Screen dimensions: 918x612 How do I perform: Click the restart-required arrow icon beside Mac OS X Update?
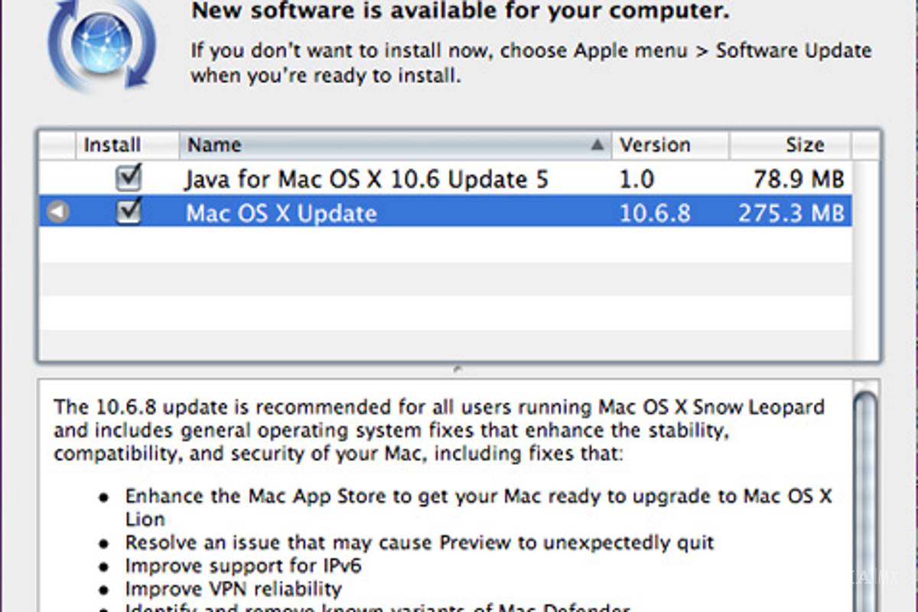tap(57, 212)
